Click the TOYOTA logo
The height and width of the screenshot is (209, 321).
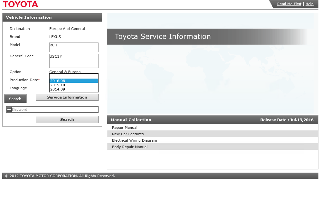(21, 4)
